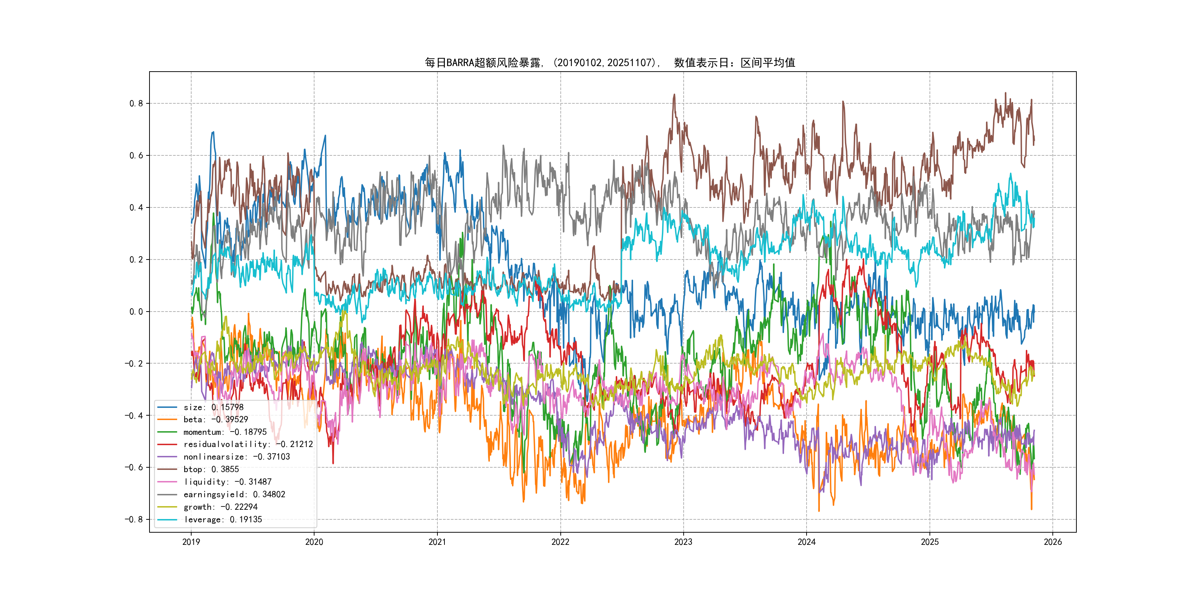Viewport: 1196px width, 598px height.
Task: Click the size legend entry text
Action: pos(213,407)
